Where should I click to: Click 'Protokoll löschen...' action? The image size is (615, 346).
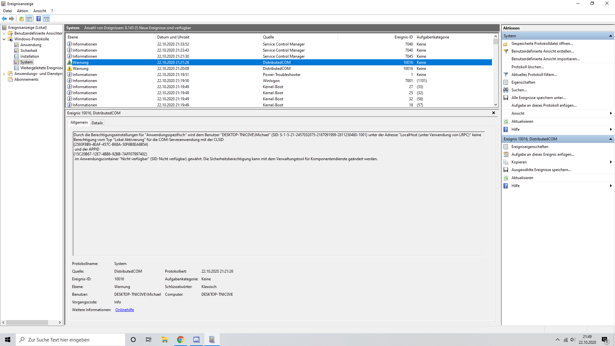click(x=527, y=67)
